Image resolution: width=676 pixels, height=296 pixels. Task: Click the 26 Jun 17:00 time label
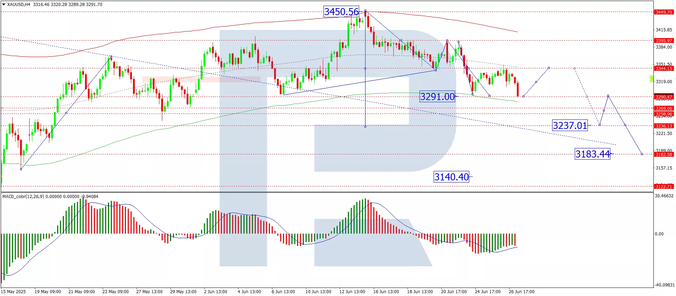(521, 292)
